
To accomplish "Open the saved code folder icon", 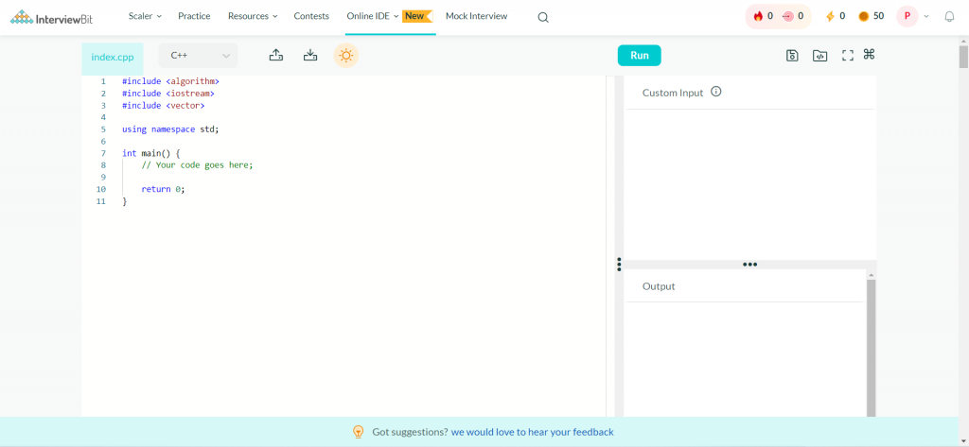I will coord(820,56).
